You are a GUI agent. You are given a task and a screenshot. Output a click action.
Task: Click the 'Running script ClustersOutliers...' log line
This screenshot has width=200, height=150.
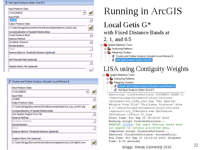point(137,121)
